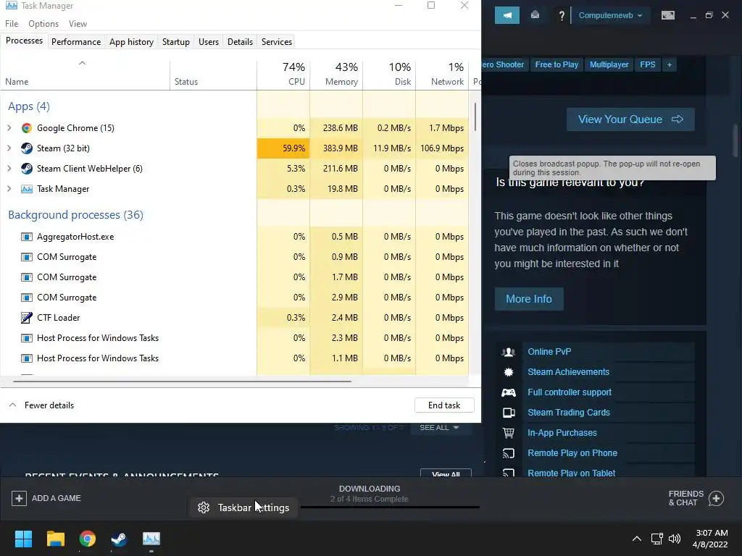The width and height of the screenshot is (742, 556).
Task: Click Steam's Big Picture mode icon
Action: (667, 16)
